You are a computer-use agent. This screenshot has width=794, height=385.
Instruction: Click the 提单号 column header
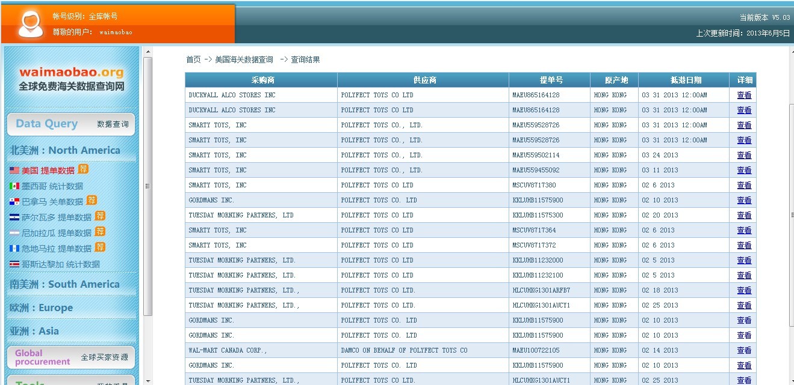point(550,80)
